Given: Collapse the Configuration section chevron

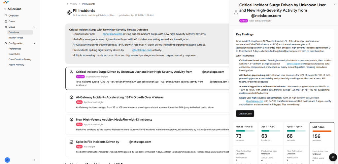Looking at the screenshot, I should pos(34,43).
